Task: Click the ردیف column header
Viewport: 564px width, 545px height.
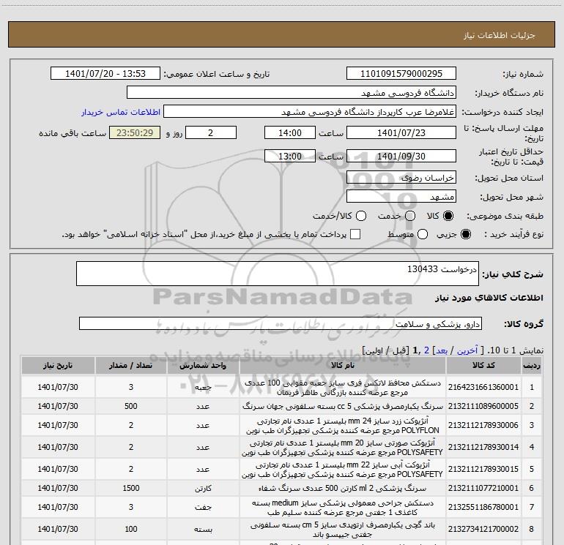Action: pyautogui.click(x=532, y=365)
